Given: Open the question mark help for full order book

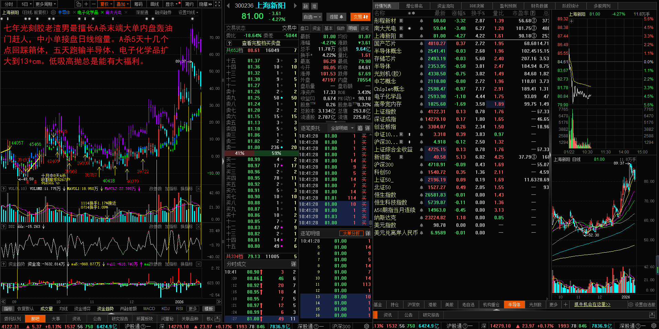Looking at the screenshot, I should tap(229, 43).
